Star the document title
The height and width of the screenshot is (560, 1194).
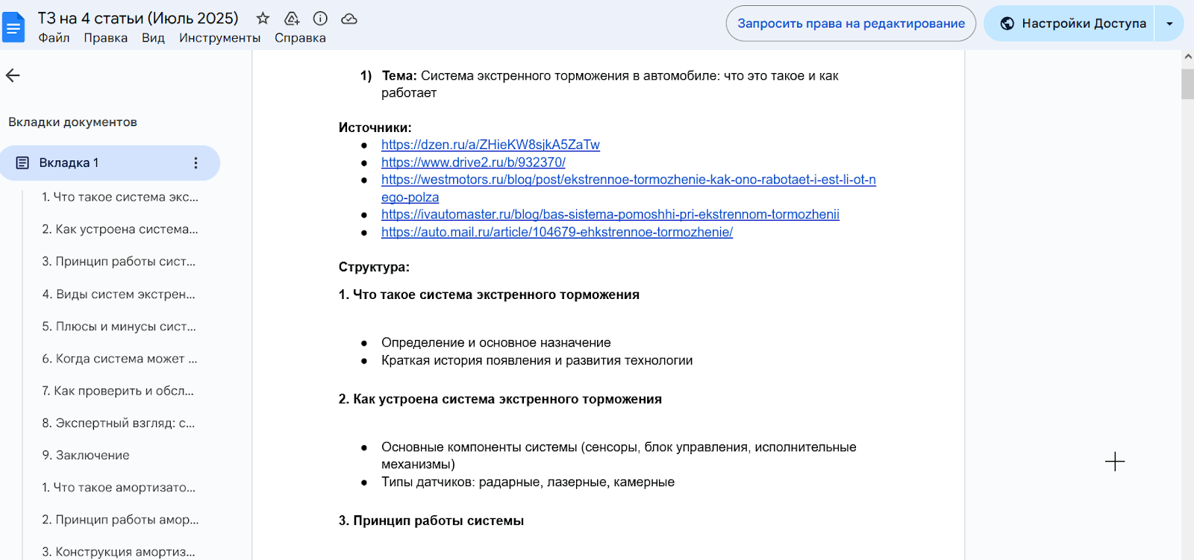pyautogui.click(x=263, y=19)
